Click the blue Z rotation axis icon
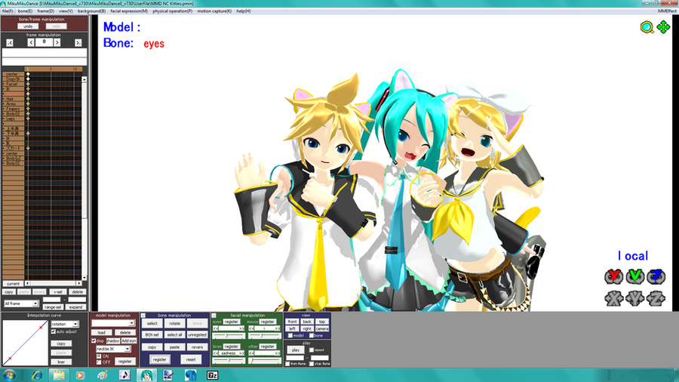This screenshot has width=679, height=382. tap(656, 276)
